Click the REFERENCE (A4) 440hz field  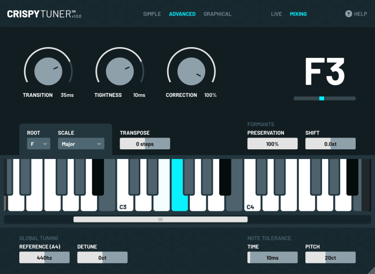[44, 257]
